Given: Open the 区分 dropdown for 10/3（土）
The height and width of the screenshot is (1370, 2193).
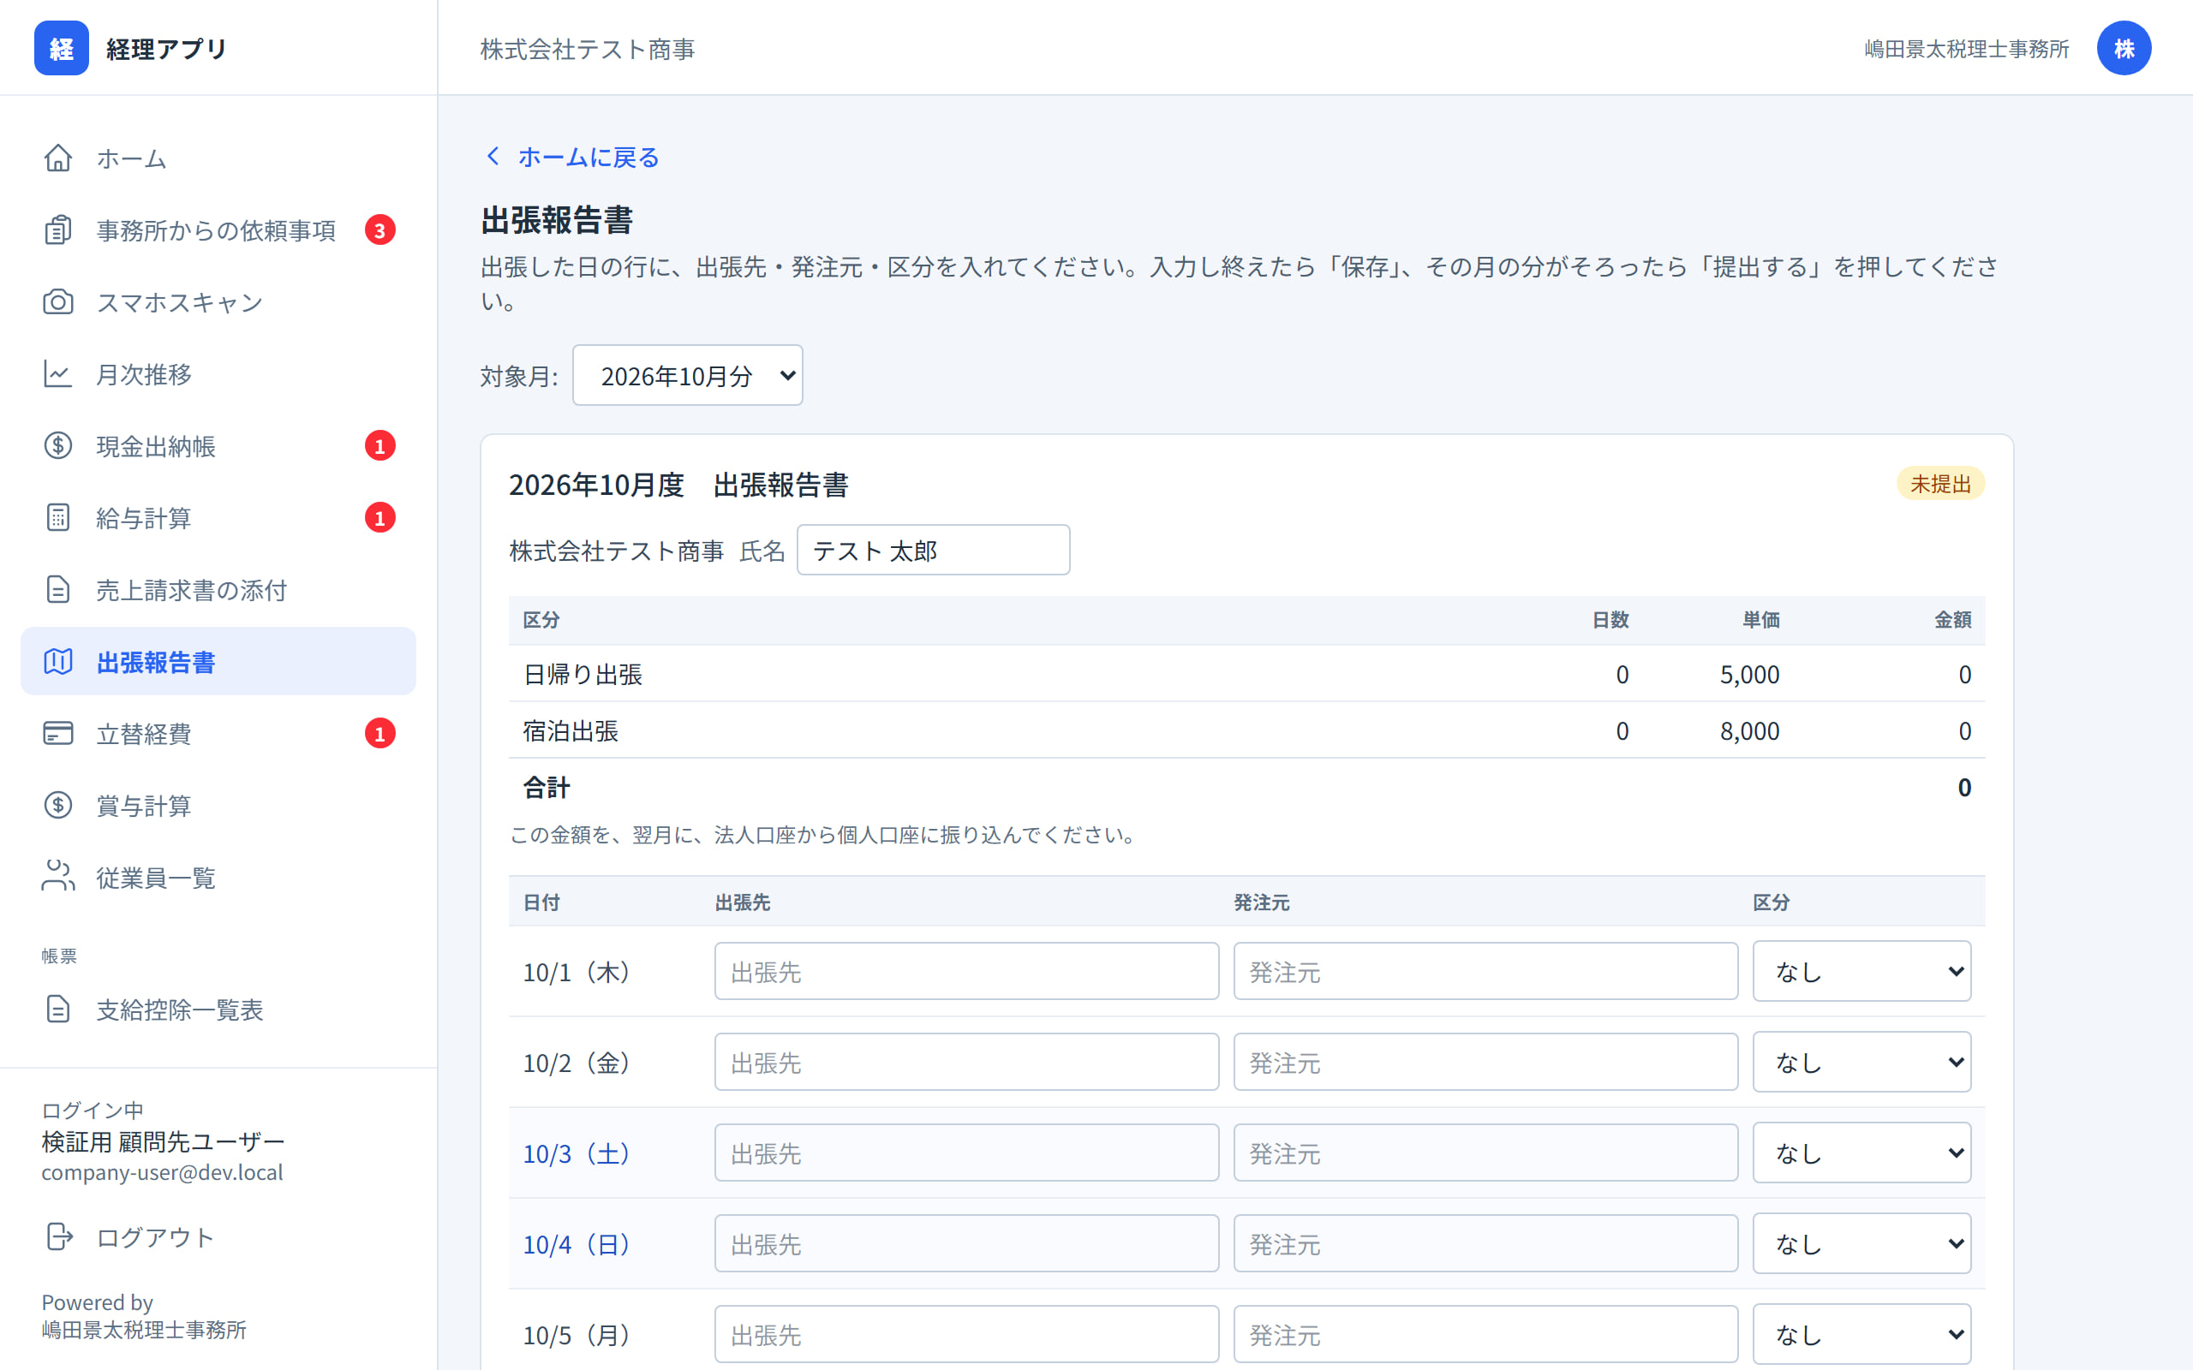Looking at the screenshot, I should pos(1861,1153).
